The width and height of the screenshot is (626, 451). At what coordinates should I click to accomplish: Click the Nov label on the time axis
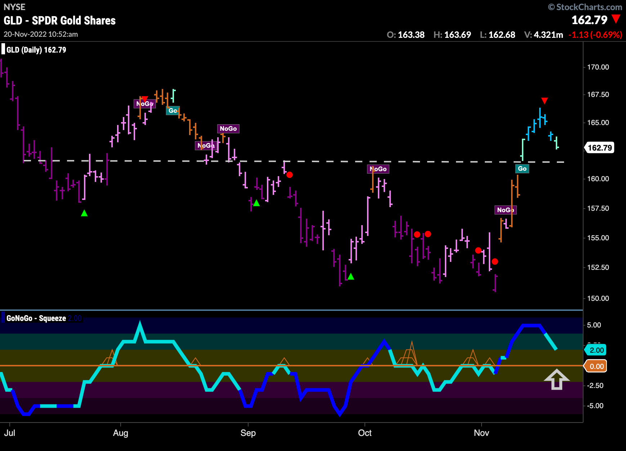tap(482, 433)
